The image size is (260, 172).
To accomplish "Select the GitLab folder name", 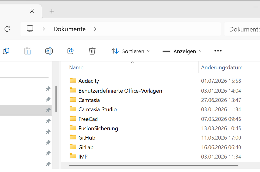I will (86, 147).
